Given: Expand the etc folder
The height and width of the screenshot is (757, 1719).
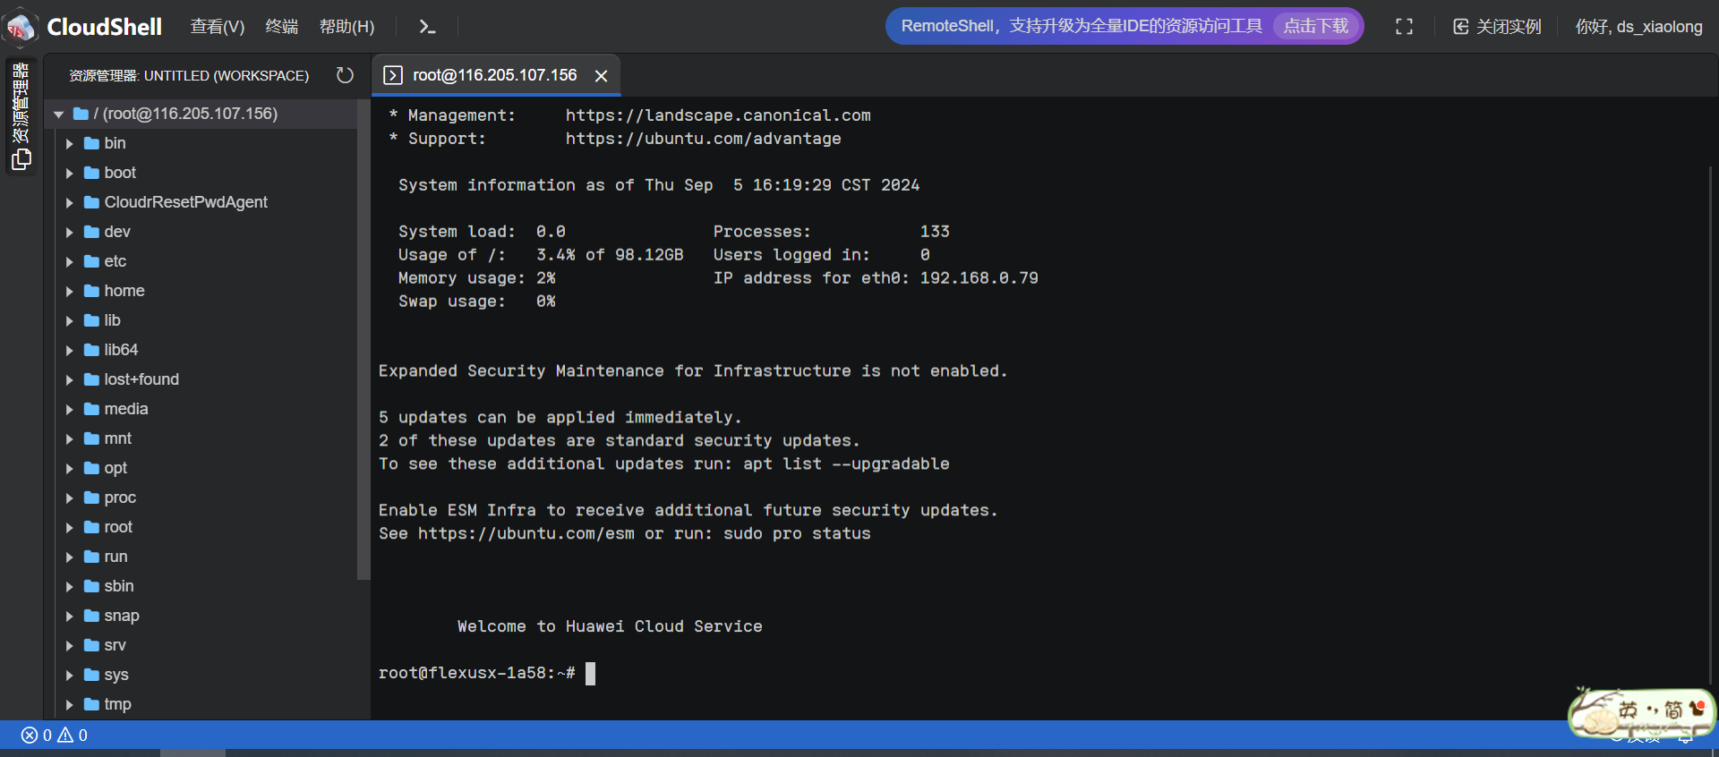Looking at the screenshot, I should (x=70, y=261).
